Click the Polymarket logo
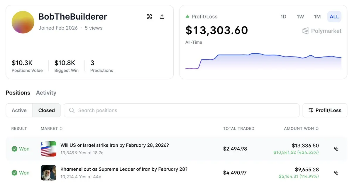 coord(322,31)
